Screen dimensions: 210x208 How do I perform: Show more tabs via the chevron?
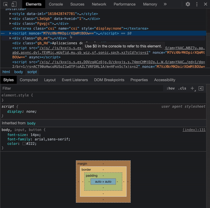pyautogui.click(x=165, y=4)
